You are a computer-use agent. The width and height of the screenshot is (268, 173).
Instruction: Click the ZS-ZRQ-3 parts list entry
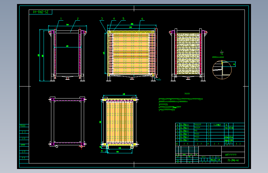tap(184, 134)
